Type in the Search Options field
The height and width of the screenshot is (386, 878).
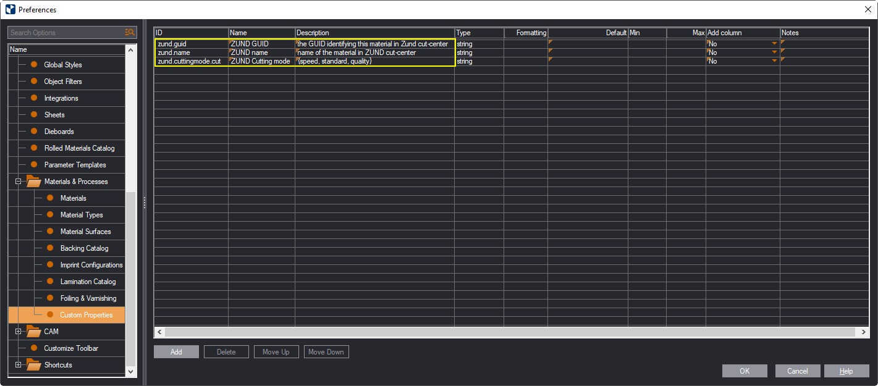tap(65, 33)
